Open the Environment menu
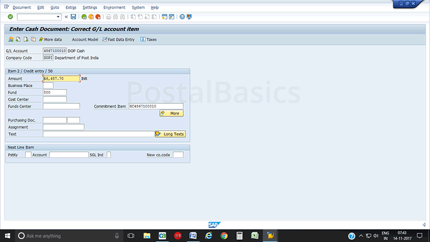430x242 pixels. click(x=113, y=8)
